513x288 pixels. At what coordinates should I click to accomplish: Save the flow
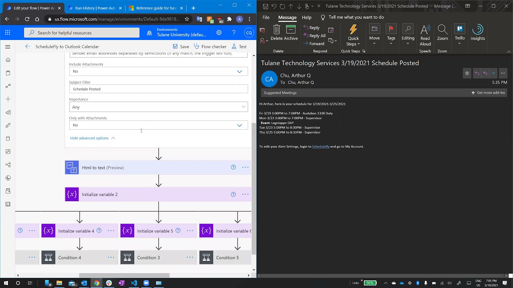(x=181, y=46)
